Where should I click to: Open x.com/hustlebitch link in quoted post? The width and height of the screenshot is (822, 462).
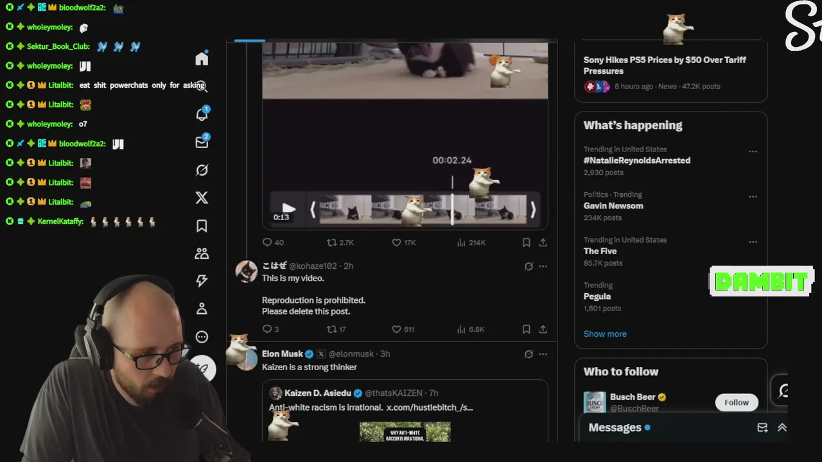click(x=430, y=407)
